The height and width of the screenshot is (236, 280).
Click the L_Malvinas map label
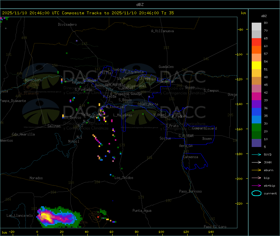tap(123, 115)
